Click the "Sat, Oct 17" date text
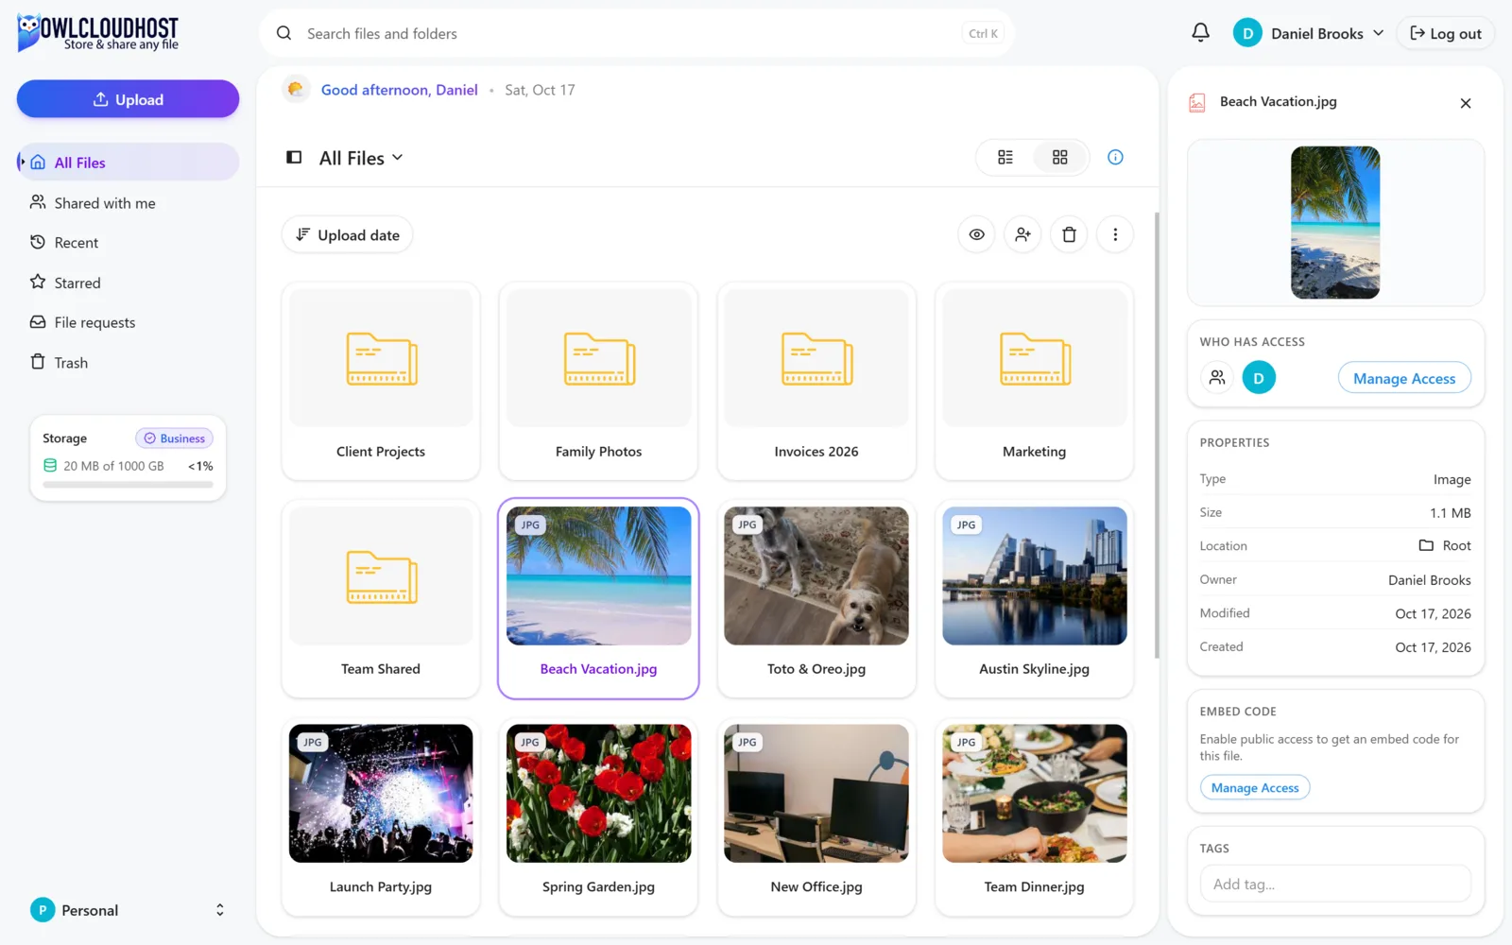Screen dimensions: 1512x945 point(540,90)
